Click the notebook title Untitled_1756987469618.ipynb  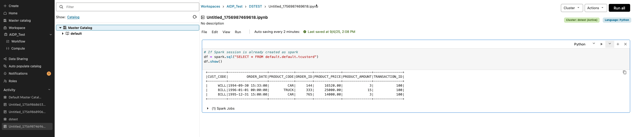click(237, 17)
